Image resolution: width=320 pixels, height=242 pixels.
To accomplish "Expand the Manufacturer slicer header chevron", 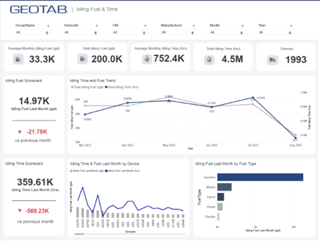I will tap(194, 26).
